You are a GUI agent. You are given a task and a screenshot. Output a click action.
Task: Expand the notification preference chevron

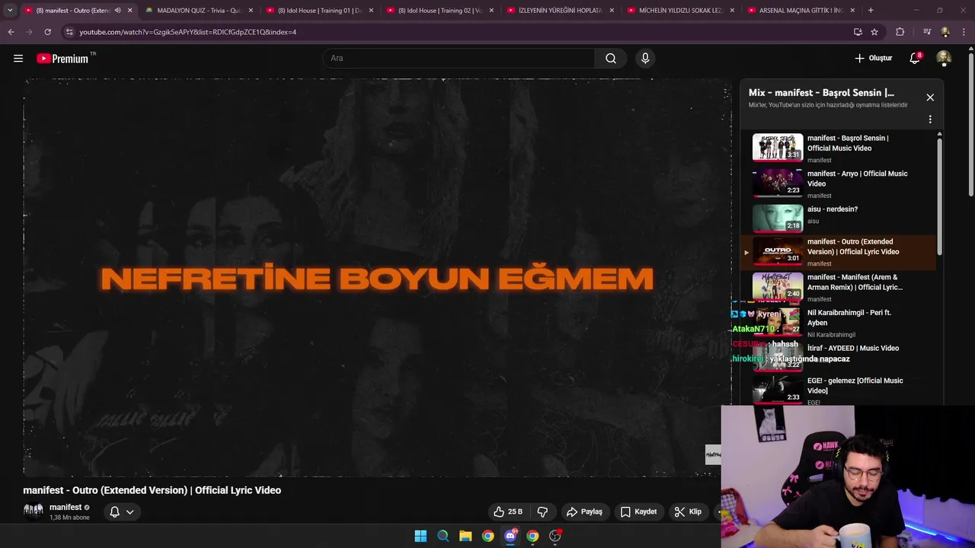(130, 511)
